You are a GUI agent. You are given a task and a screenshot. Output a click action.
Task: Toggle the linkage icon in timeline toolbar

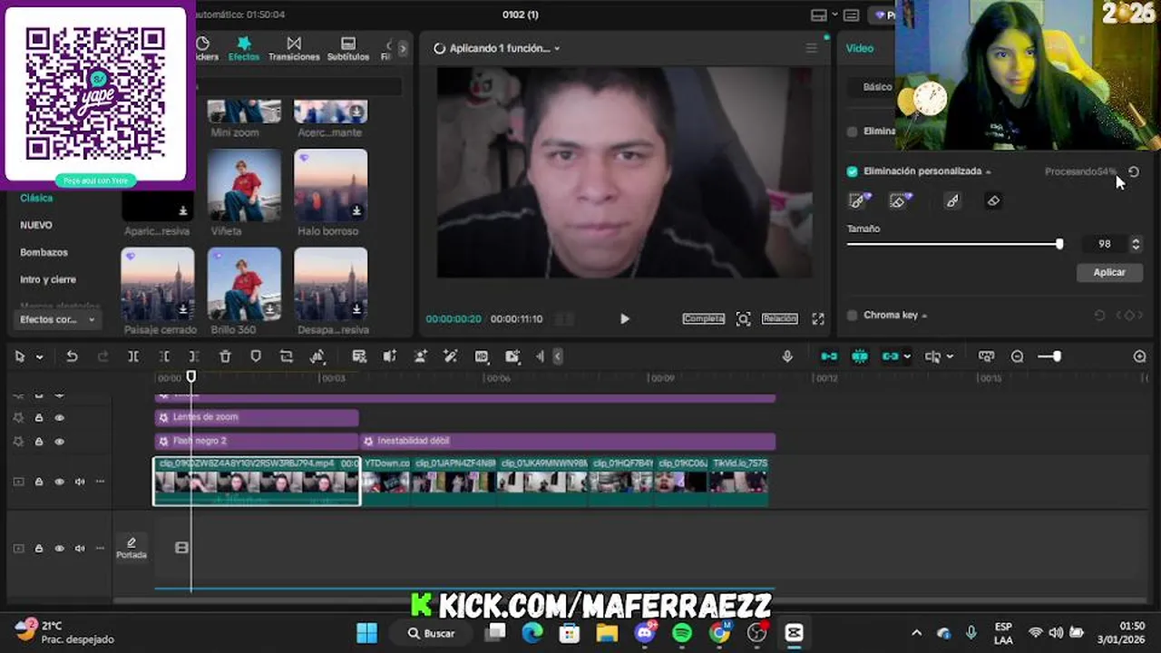pyautogui.click(x=890, y=356)
